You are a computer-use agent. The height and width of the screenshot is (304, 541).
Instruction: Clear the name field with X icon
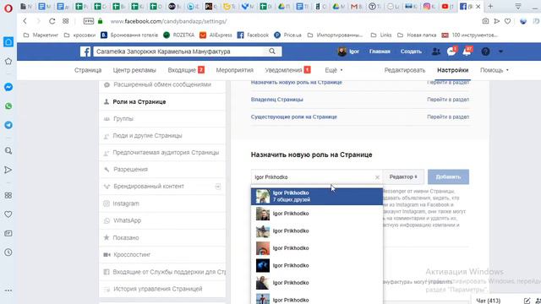[377, 177]
